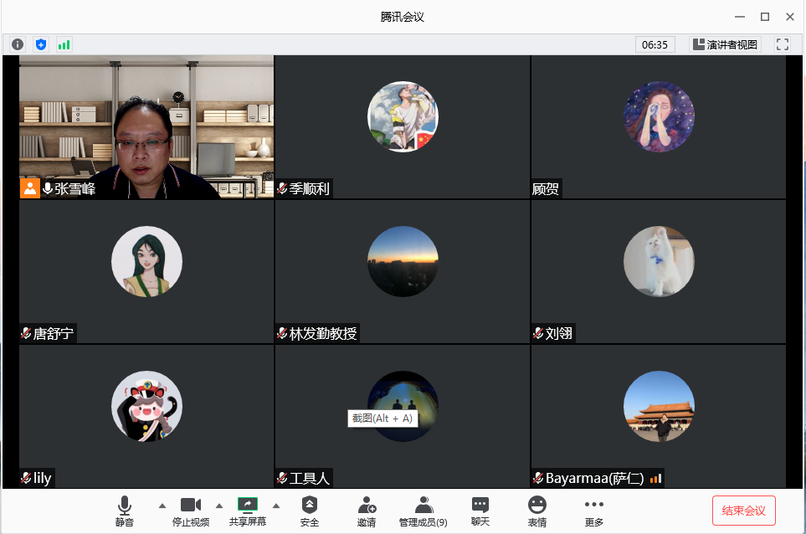This screenshot has height=534, width=806.
Task: Select 张雪峰's video tile
Action: [146, 127]
